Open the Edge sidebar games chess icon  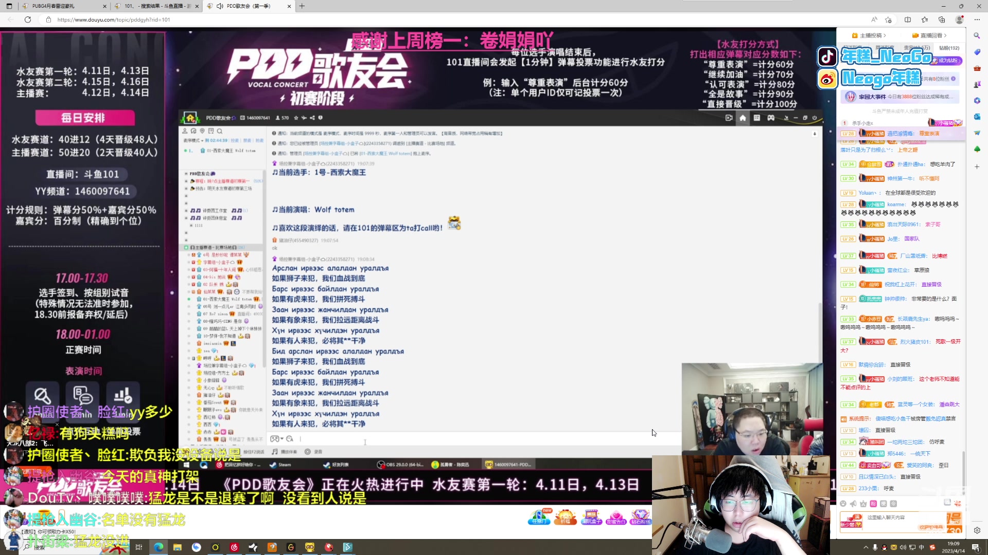pyautogui.click(x=977, y=84)
